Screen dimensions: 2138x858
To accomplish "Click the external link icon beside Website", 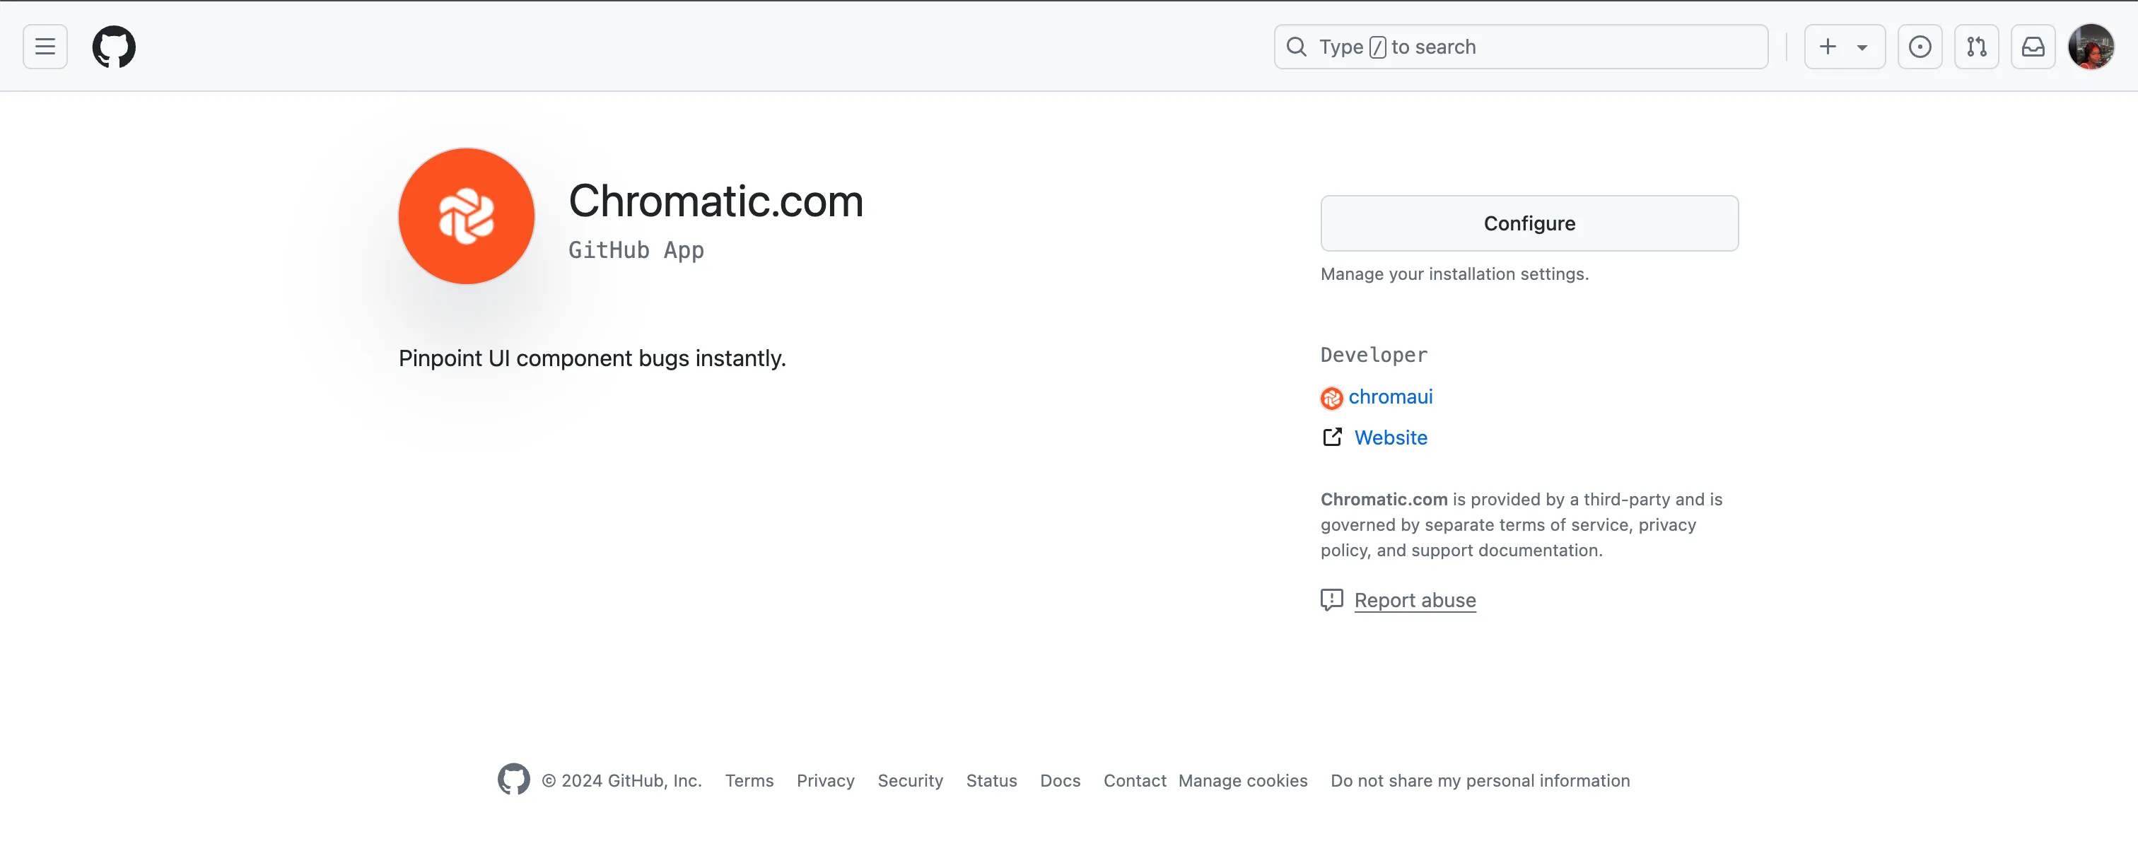I will (x=1332, y=437).
